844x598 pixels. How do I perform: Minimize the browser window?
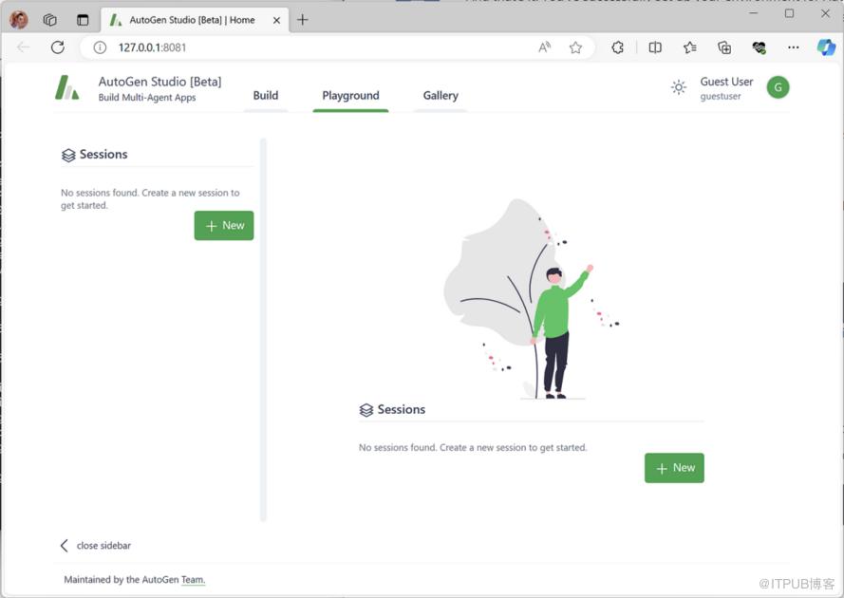[x=753, y=13]
